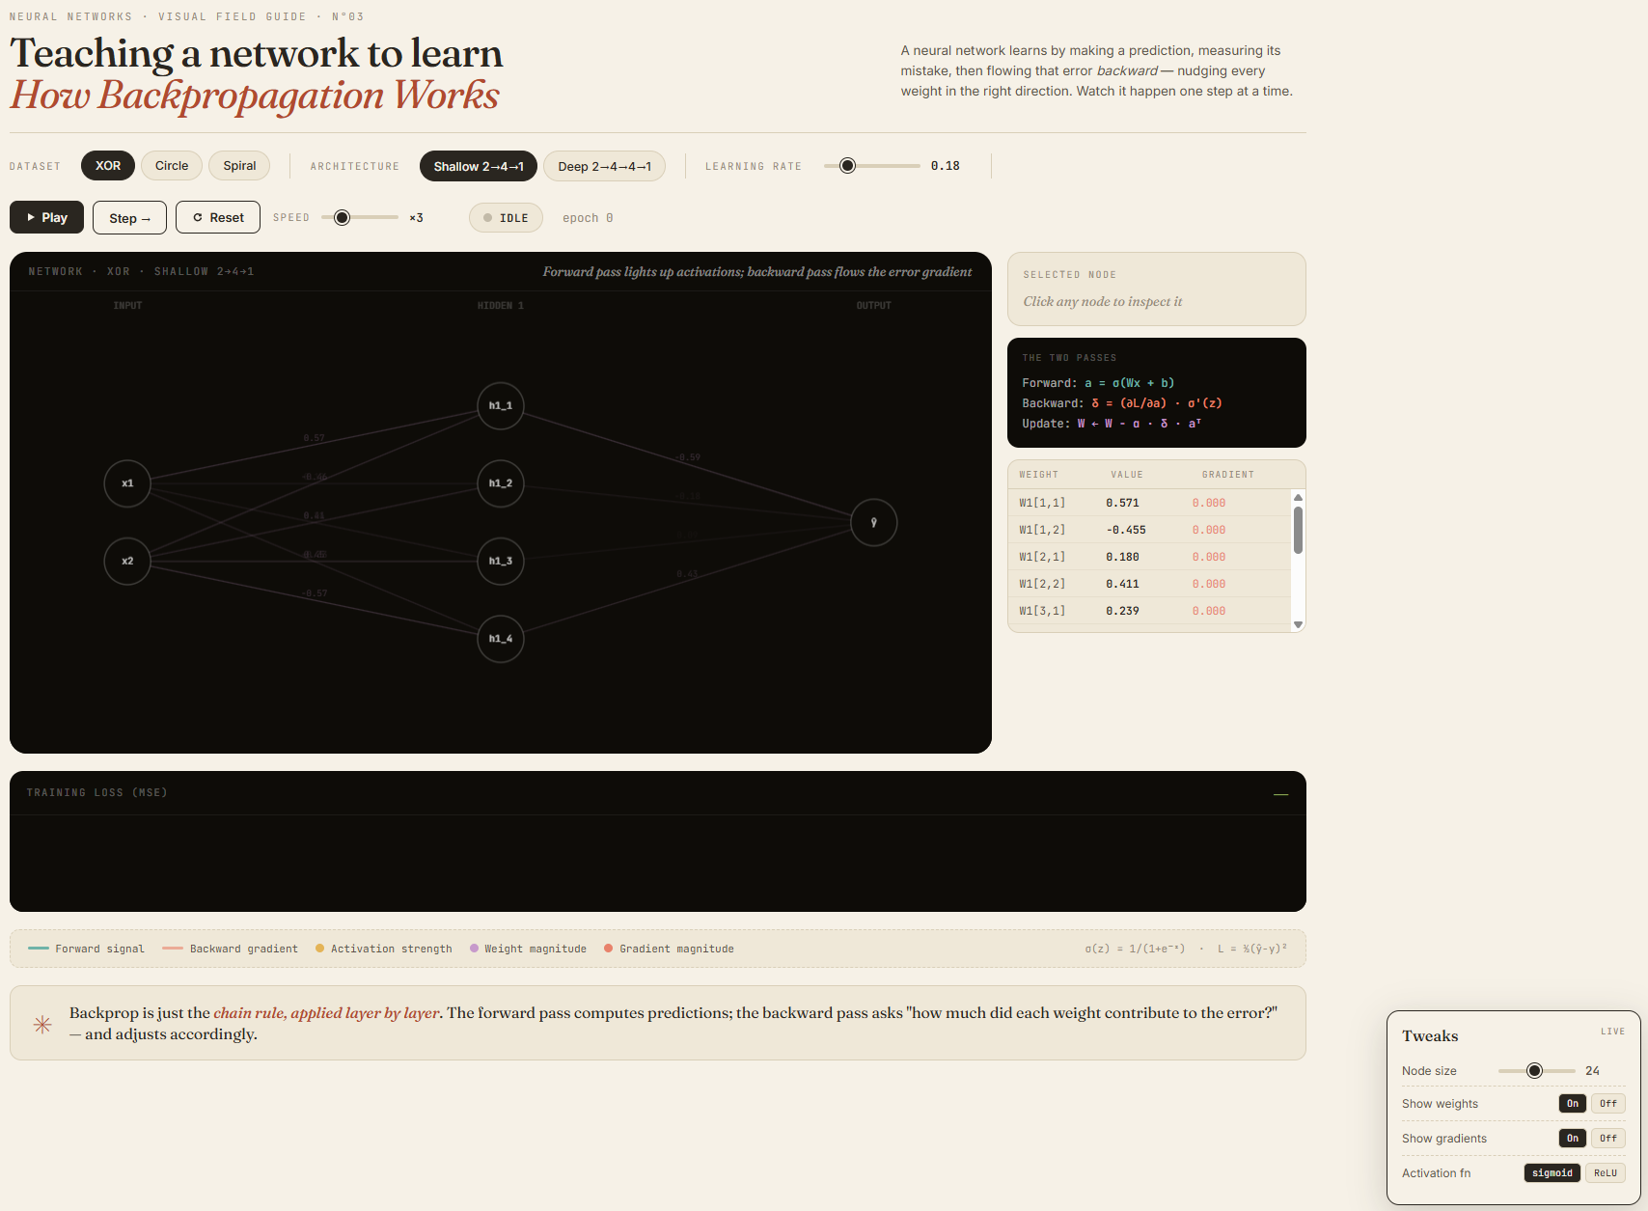
Task: Advance one step with Step button
Action: tap(129, 217)
